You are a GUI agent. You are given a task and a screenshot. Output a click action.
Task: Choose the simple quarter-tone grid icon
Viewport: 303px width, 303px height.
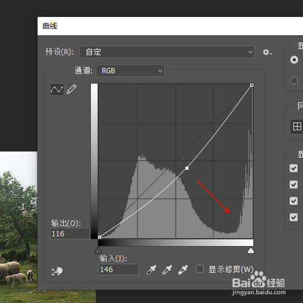point(297,127)
